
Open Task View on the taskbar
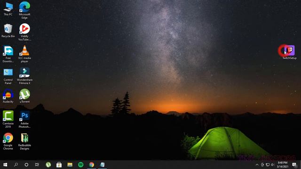pyautogui.click(x=37, y=165)
